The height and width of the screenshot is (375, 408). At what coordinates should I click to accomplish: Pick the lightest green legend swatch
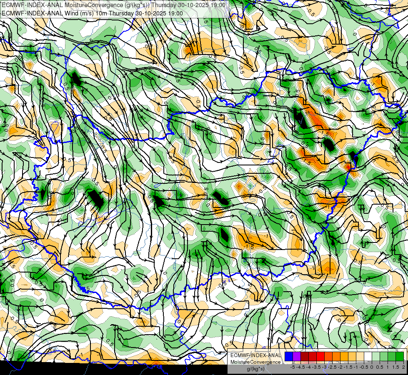(376, 356)
